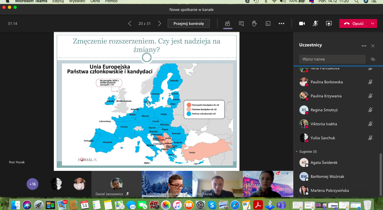Open the Pomoc menu
The width and height of the screenshot is (383, 210).
tap(111, 1)
